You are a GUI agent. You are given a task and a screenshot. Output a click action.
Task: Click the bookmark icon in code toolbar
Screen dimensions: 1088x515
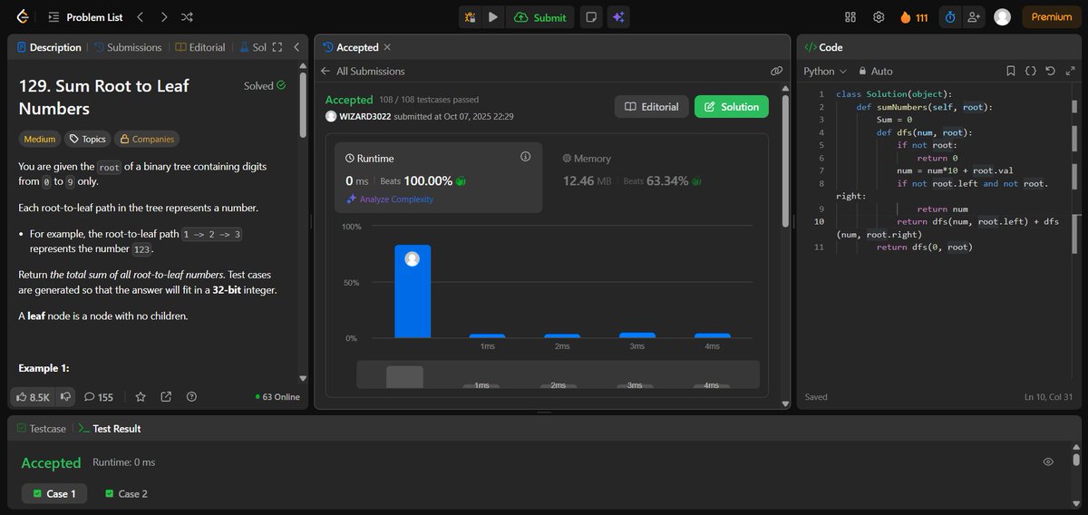point(1011,71)
